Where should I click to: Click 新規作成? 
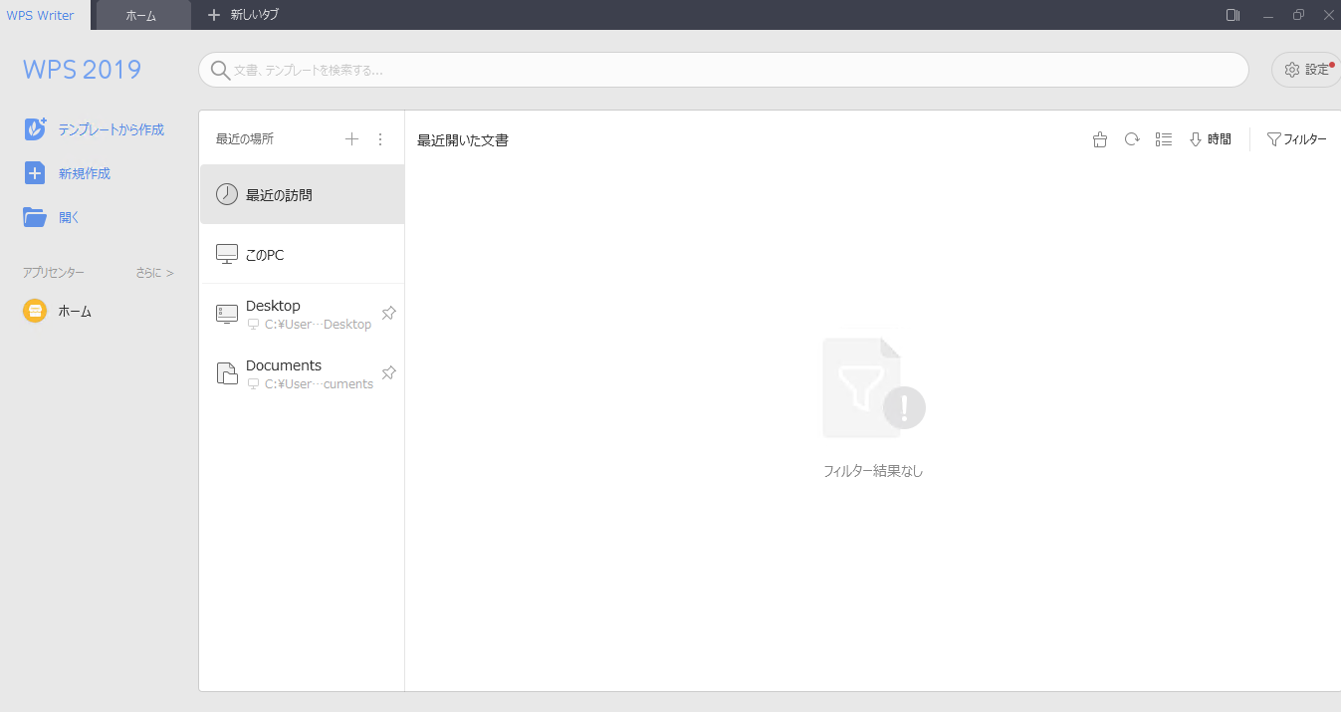(x=84, y=173)
